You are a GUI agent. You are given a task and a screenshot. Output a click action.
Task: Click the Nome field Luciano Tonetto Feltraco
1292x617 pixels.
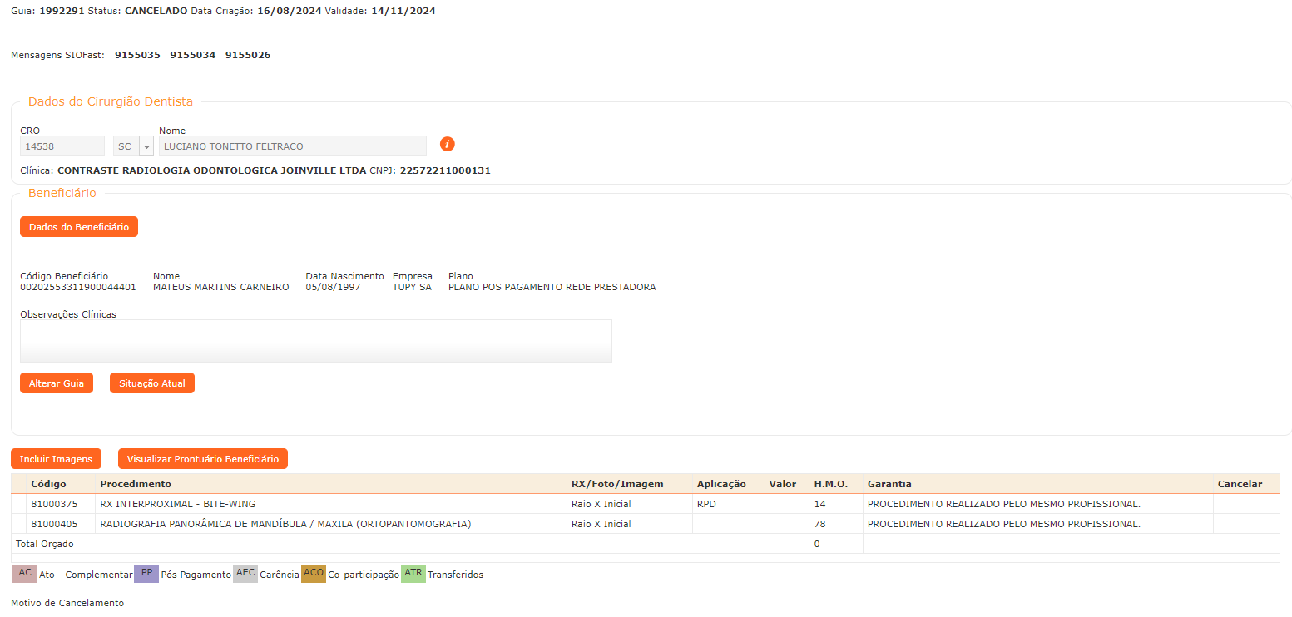pyautogui.click(x=293, y=146)
